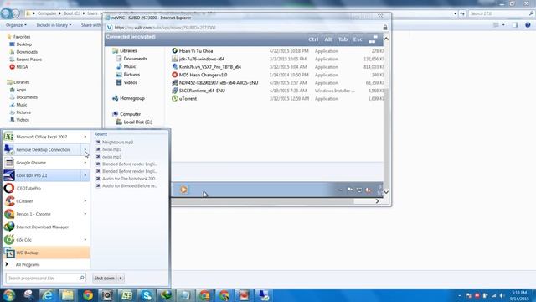Click Windows Media Player in remote taskbar

tap(184, 190)
